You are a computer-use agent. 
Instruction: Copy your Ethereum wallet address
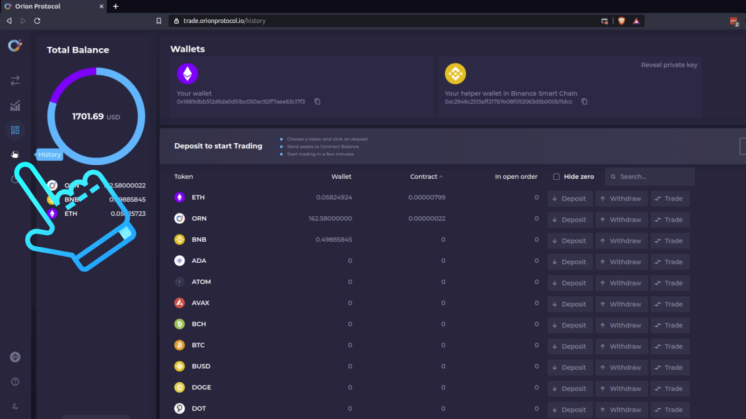click(318, 101)
